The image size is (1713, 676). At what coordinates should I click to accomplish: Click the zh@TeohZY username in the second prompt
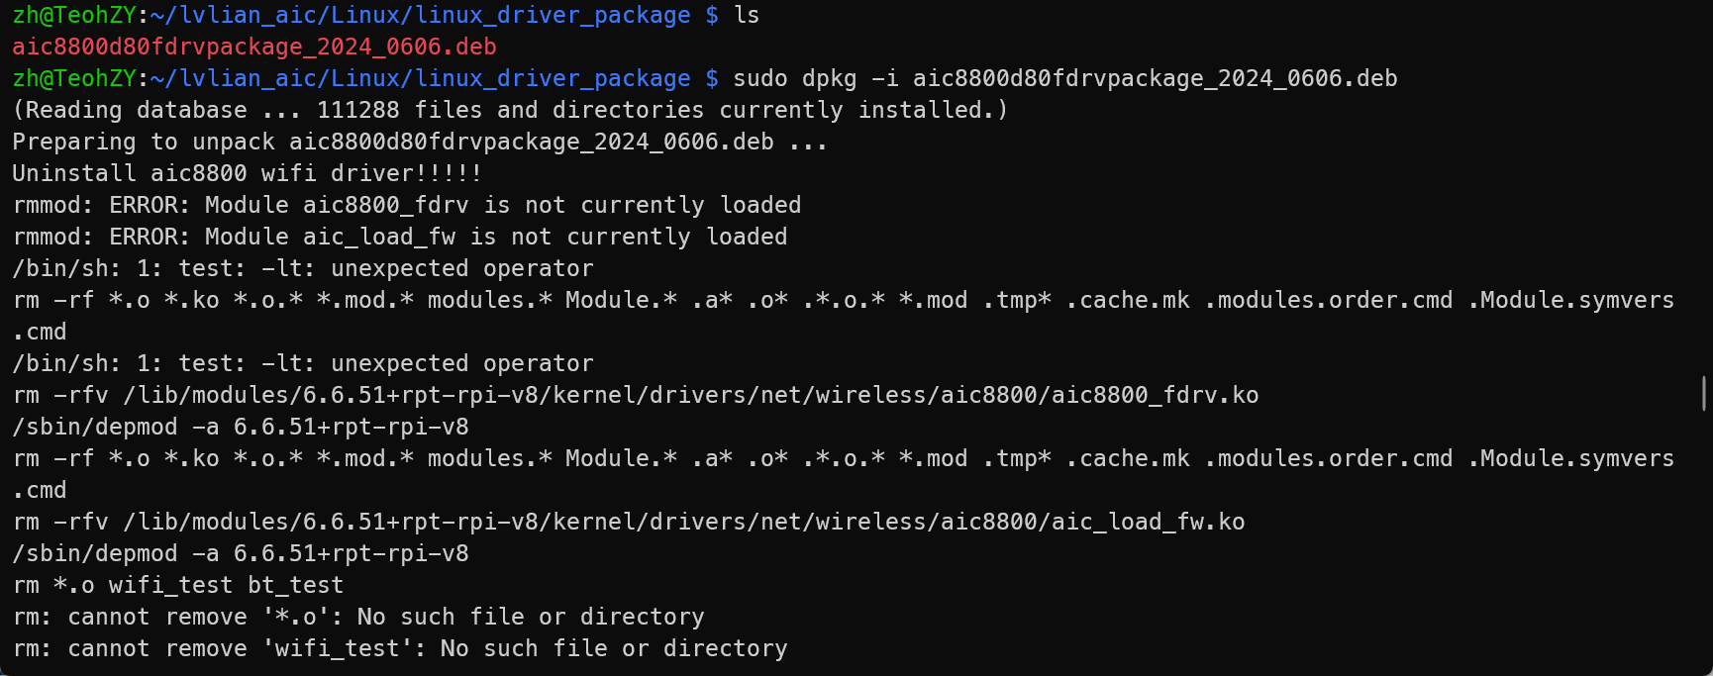point(74,79)
